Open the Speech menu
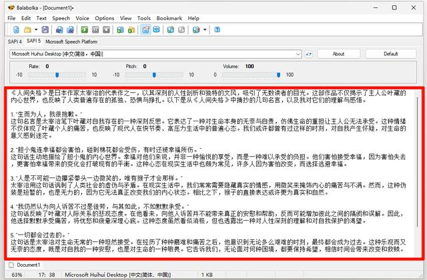 pyautogui.click(x=60, y=18)
